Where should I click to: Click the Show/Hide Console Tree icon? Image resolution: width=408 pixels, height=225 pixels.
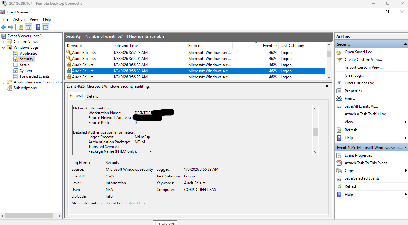click(x=29, y=27)
